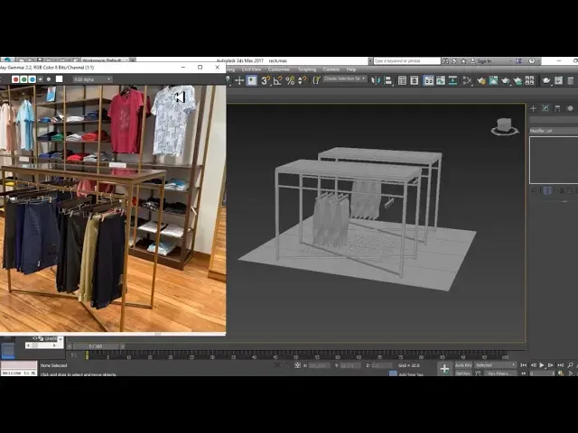
Task: Toggle the green channel in render window
Action: (x=23, y=79)
